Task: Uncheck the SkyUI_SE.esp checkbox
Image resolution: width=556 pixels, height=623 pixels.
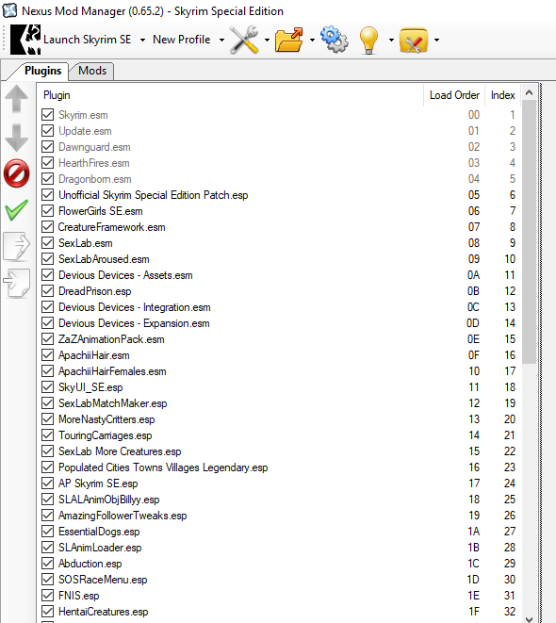Action: (x=48, y=387)
